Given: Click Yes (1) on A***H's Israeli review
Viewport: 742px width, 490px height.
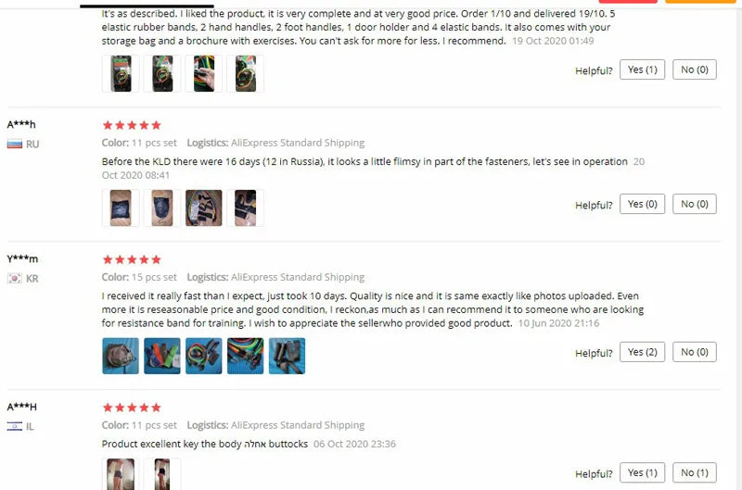Looking at the screenshot, I should (642, 472).
